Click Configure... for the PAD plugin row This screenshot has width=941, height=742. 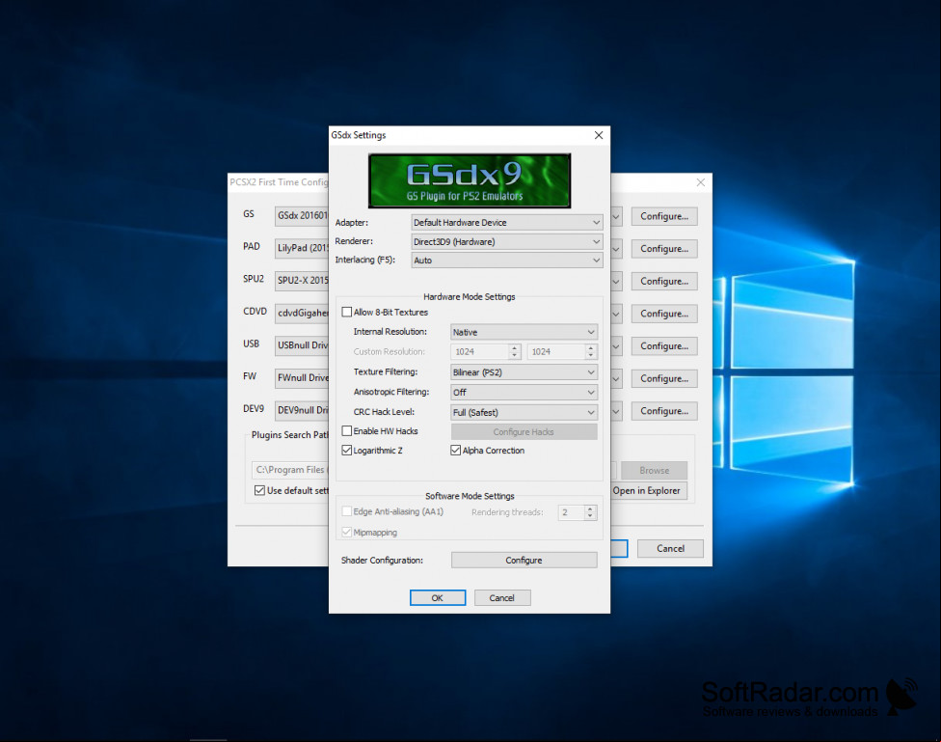point(664,249)
